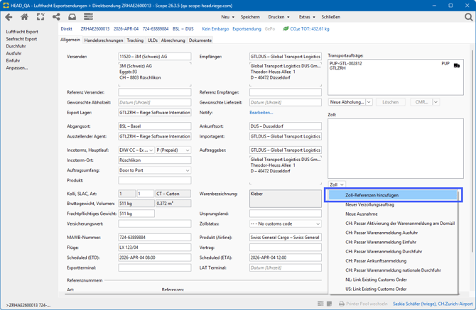The width and height of the screenshot is (476, 310).
Task: Click the MAWB-Nummer input field
Action: 154,238
